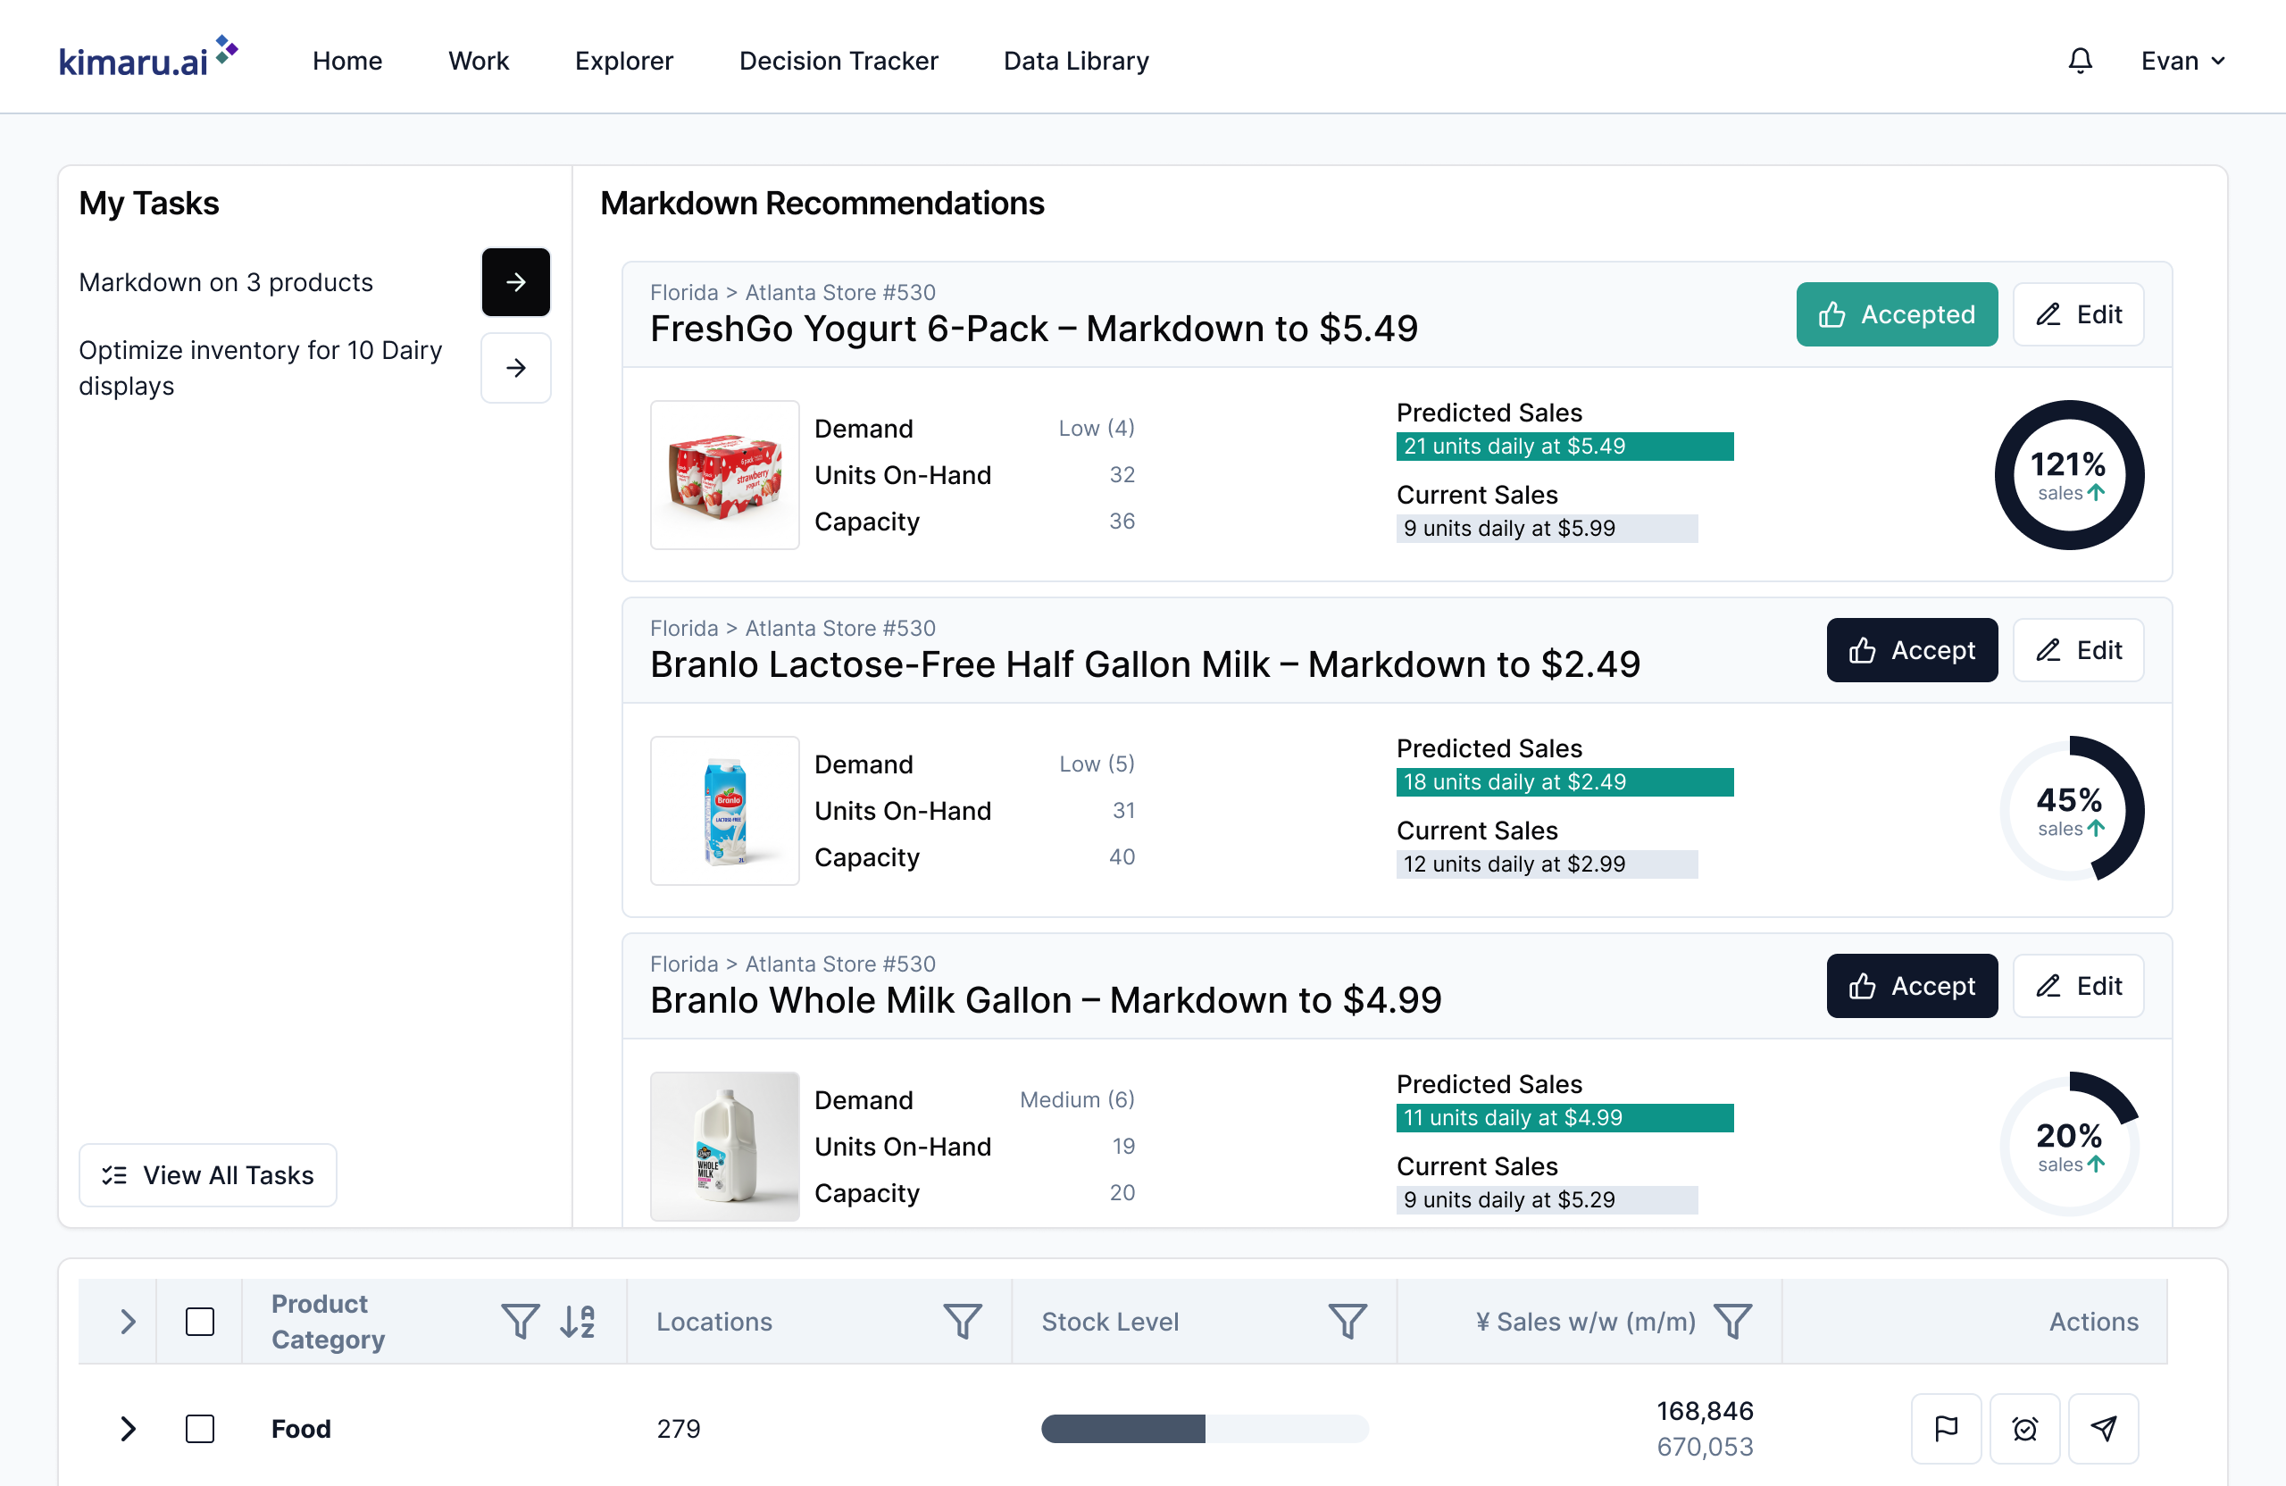Select the Food row checkbox
2286x1486 pixels.
click(x=200, y=1428)
